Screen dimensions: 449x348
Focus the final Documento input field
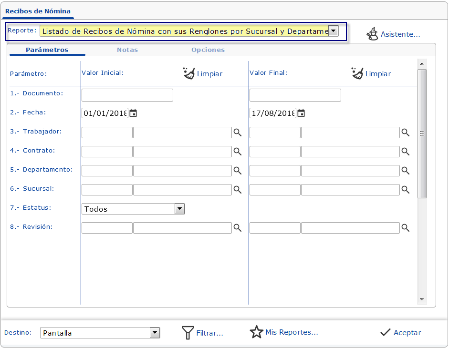click(x=295, y=95)
